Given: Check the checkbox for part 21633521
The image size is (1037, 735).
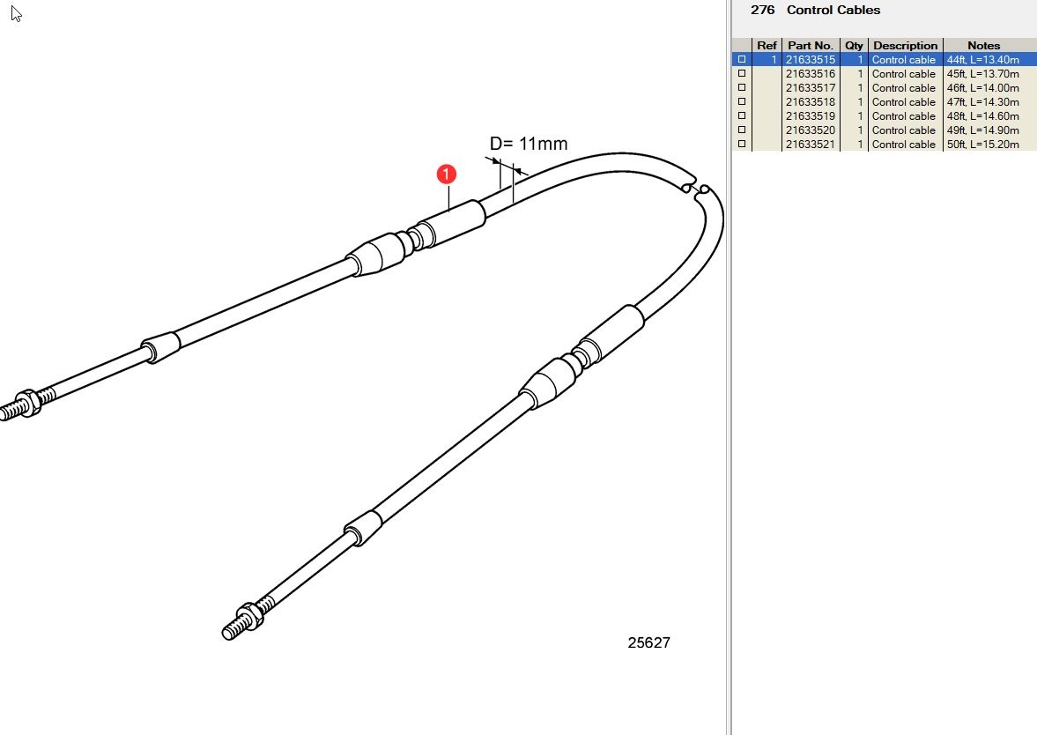Looking at the screenshot, I should [x=742, y=145].
